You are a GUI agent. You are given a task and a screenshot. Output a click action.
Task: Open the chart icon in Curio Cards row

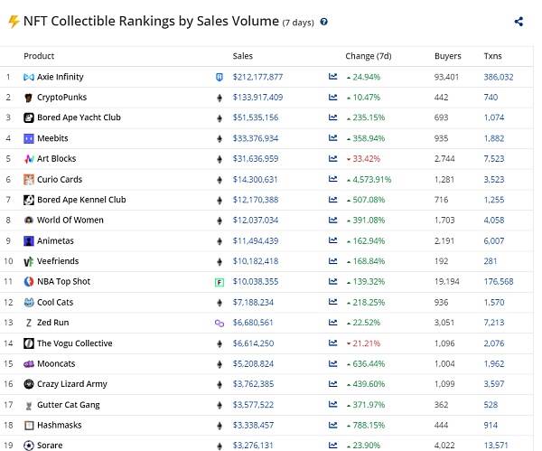tap(332, 179)
